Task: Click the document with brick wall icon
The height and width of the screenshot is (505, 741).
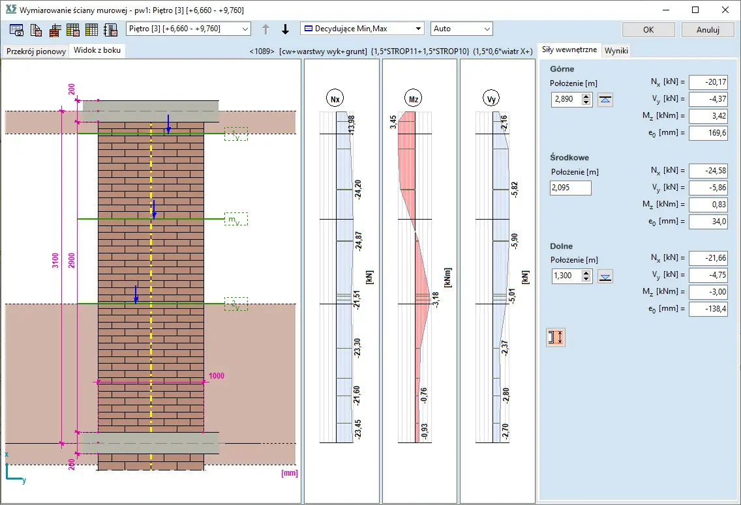Action: coord(36,29)
